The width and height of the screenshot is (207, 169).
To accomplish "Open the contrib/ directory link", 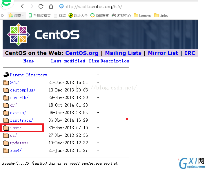I will [x=19, y=98].
